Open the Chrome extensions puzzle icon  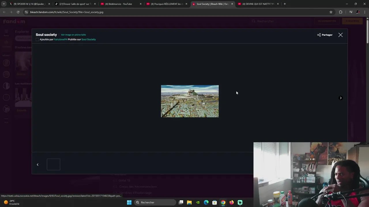[341, 12]
